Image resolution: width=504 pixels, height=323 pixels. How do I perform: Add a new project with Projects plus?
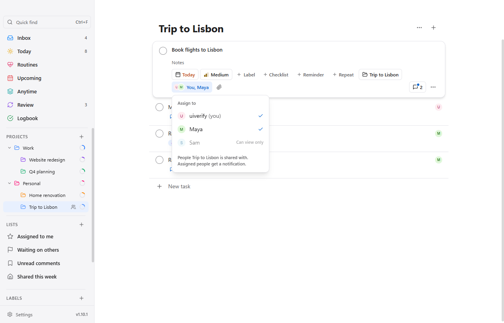pos(82,137)
